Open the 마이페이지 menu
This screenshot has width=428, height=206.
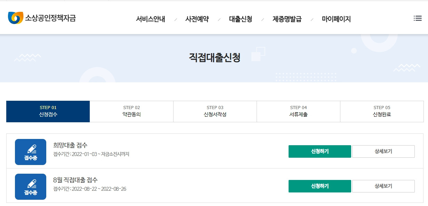point(336,19)
